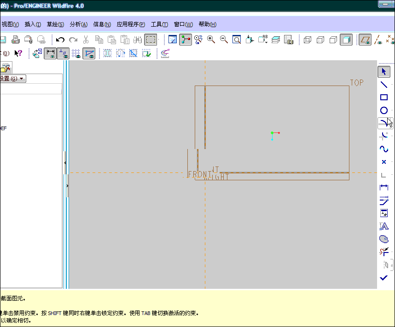
Task: Select the Circle sketch tool
Action: click(384, 110)
